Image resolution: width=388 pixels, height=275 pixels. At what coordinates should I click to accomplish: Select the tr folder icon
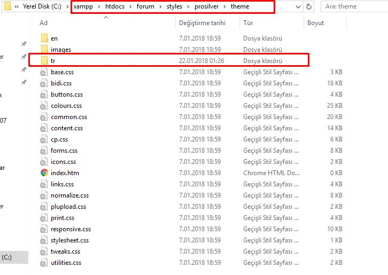44,60
